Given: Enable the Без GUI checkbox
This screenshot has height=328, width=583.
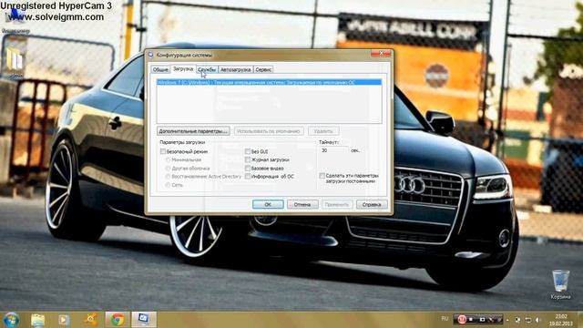Looking at the screenshot, I should (x=248, y=151).
